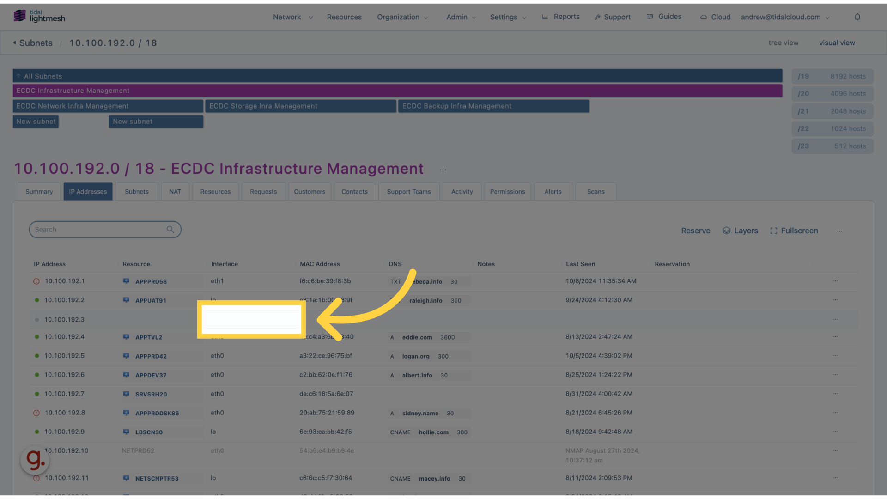The height and width of the screenshot is (499, 887).
Task: Click the Guides icon in navbar
Action: [x=650, y=17]
